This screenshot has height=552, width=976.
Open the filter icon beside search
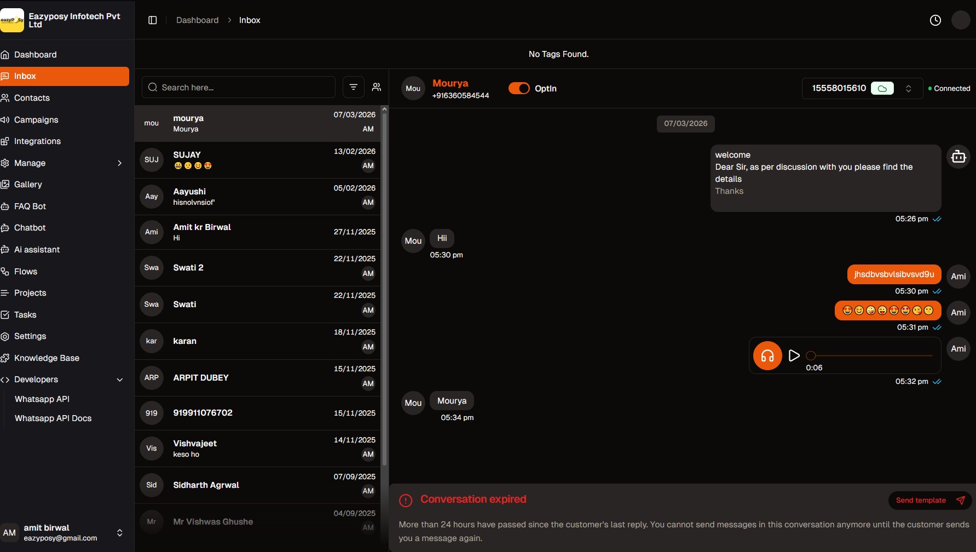(354, 87)
